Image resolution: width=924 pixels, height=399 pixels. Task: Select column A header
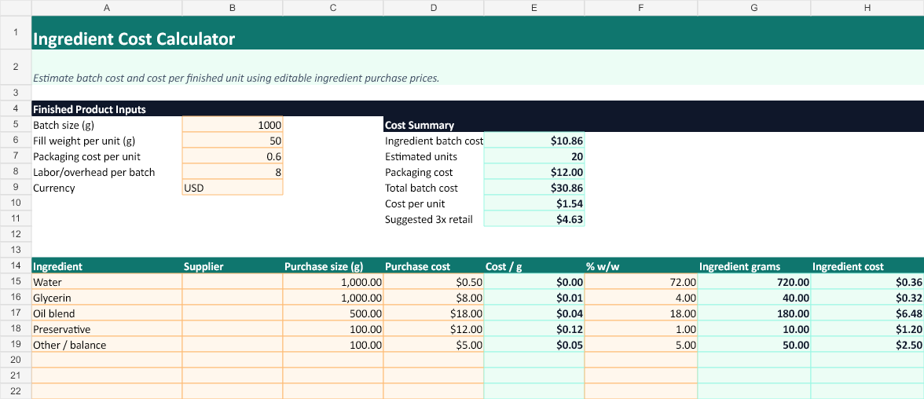click(x=107, y=8)
